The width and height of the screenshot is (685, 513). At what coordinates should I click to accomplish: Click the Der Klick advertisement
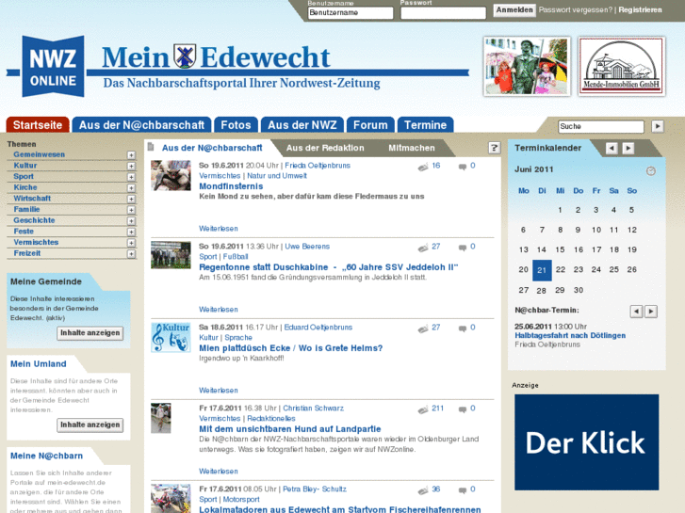[x=586, y=442]
